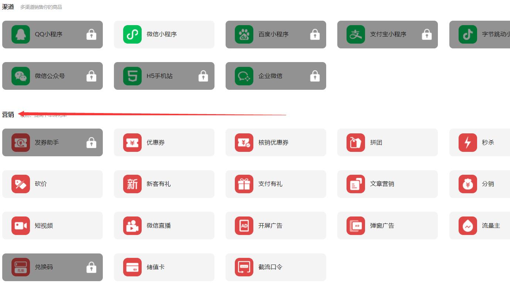Click the 秒杀 lightning icon

click(x=468, y=143)
